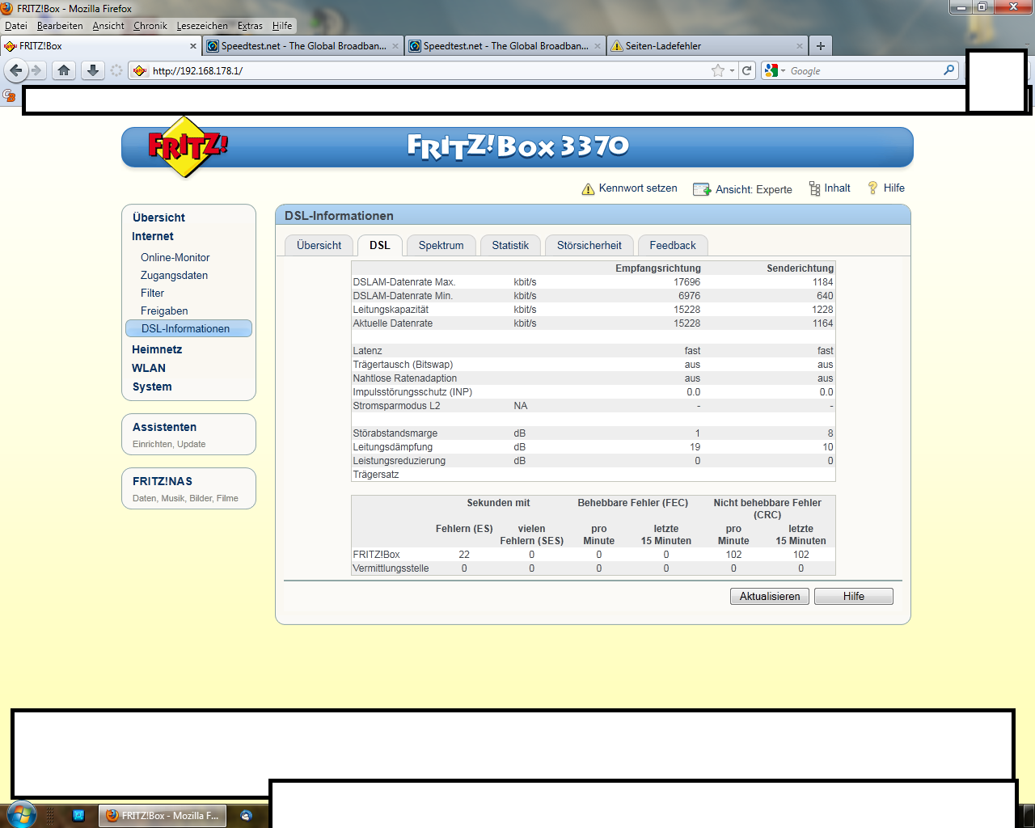1035x828 pixels.
Task: Open the Google search engine dropdown
Action: click(x=775, y=70)
